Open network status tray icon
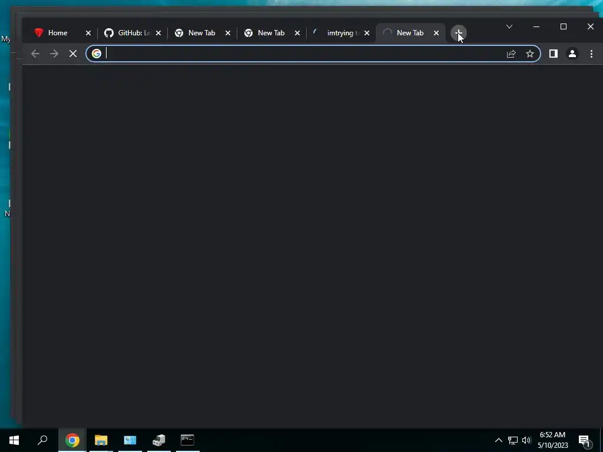The image size is (603, 452). 513,440
